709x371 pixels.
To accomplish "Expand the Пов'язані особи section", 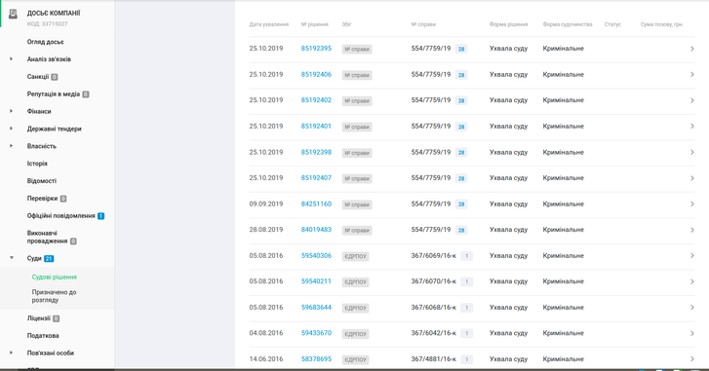I will point(12,352).
